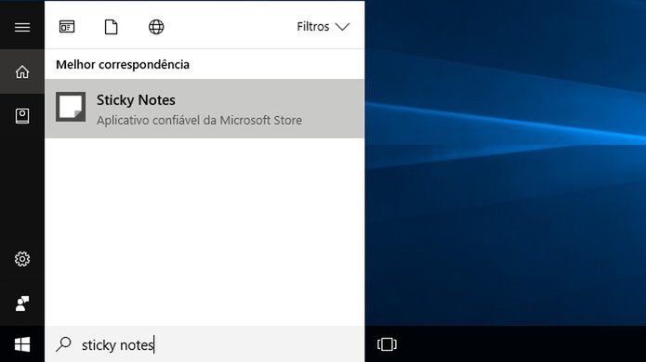Click the "Melhor correspondência" heading
Image resolution: width=646 pixels, height=362 pixels.
123,65
